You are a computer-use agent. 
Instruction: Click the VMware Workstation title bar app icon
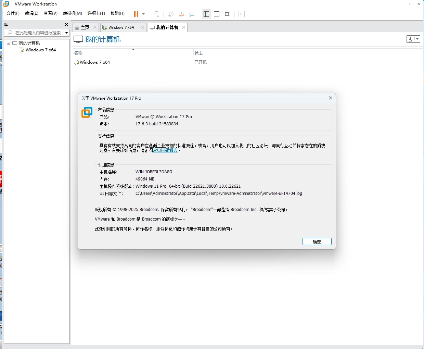click(x=6, y=4)
